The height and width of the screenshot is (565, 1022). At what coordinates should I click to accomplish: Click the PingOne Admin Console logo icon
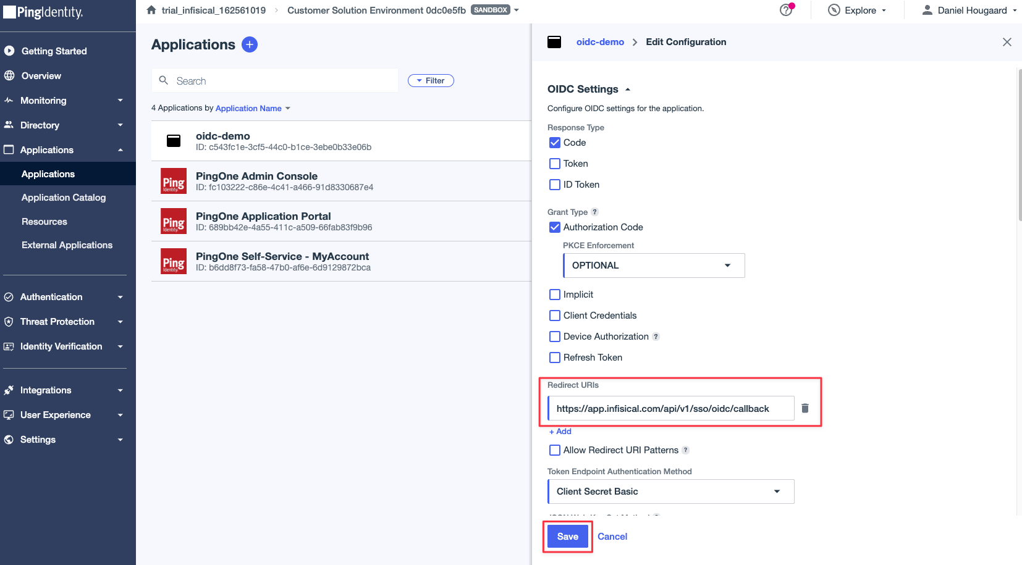[174, 181]
